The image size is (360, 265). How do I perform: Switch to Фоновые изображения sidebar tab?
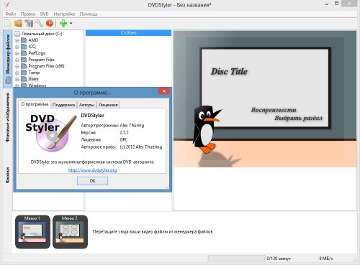click(8, 117)
